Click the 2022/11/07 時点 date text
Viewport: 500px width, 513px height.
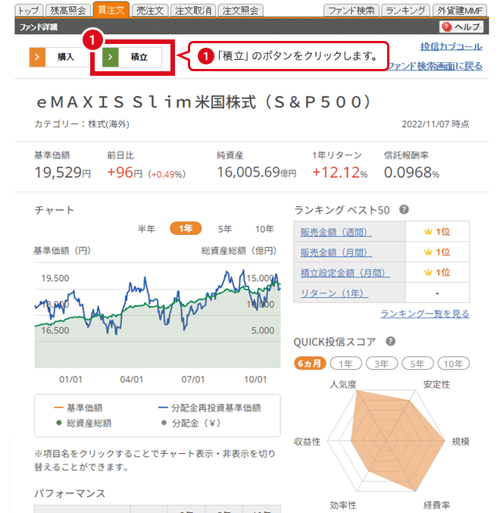coord(436,124)
